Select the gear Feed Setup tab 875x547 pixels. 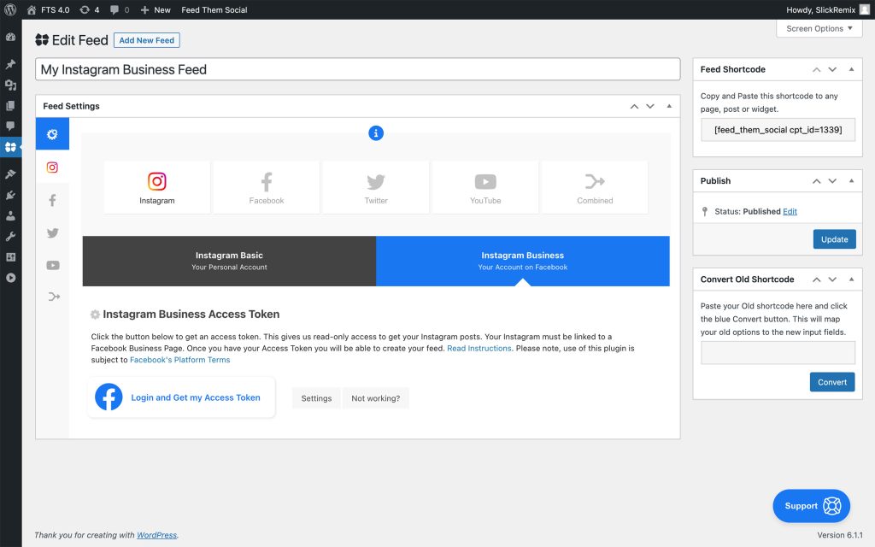pyautogui.click(x=52, y=134)
